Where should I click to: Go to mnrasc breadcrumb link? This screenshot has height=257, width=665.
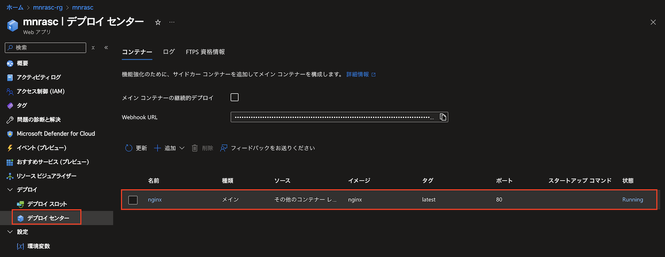tap(83, 7)
